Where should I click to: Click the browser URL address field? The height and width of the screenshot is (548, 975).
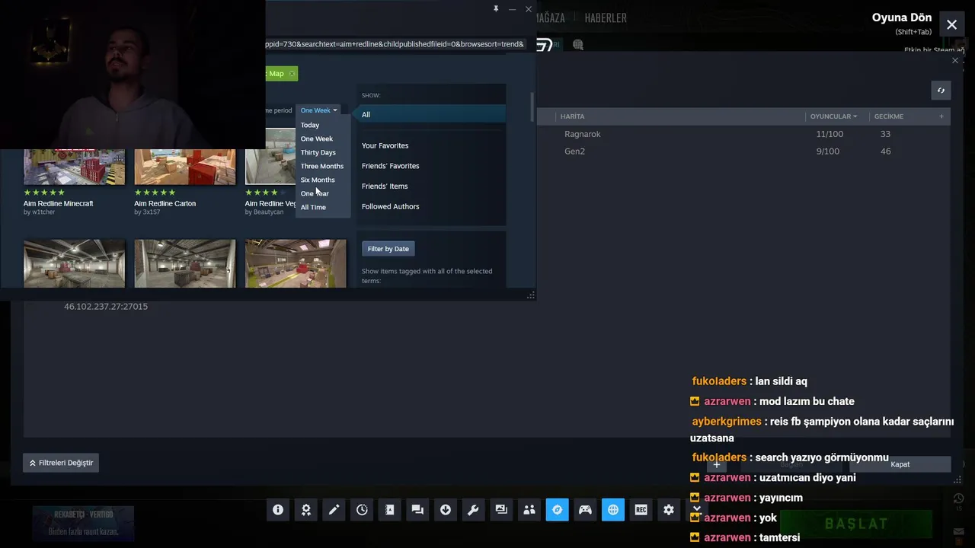pos(395,44)
